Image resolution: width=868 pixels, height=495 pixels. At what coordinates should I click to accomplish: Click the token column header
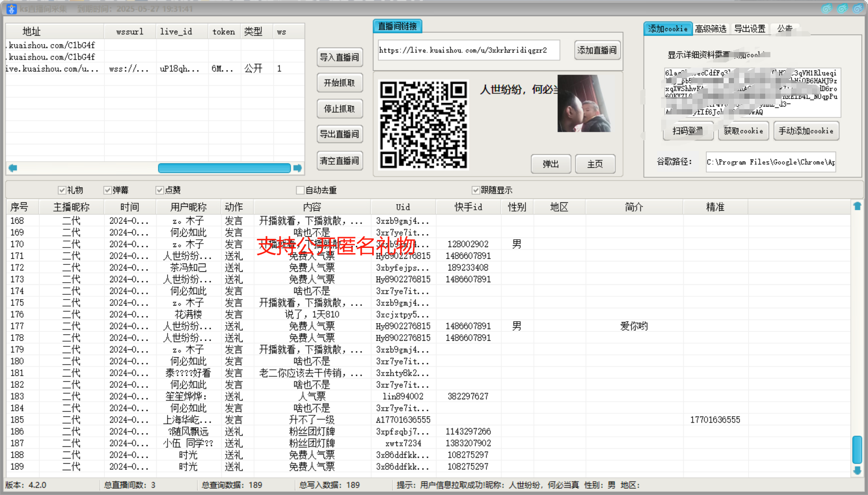coord(224,32)
